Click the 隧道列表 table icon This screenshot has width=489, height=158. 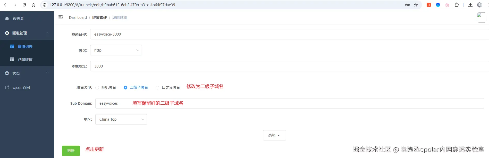[x=12, y=47]
